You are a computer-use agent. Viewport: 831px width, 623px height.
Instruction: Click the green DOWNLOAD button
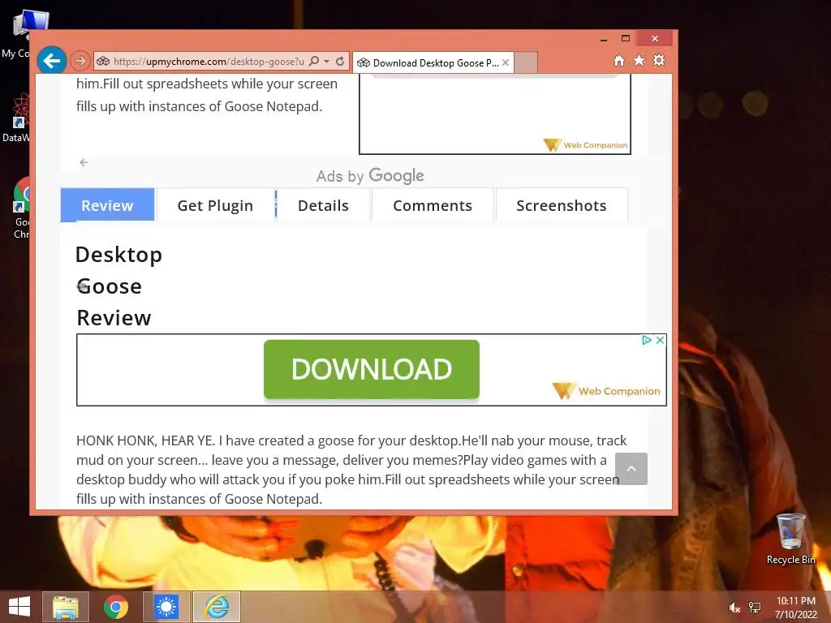[x=372, y=369]
